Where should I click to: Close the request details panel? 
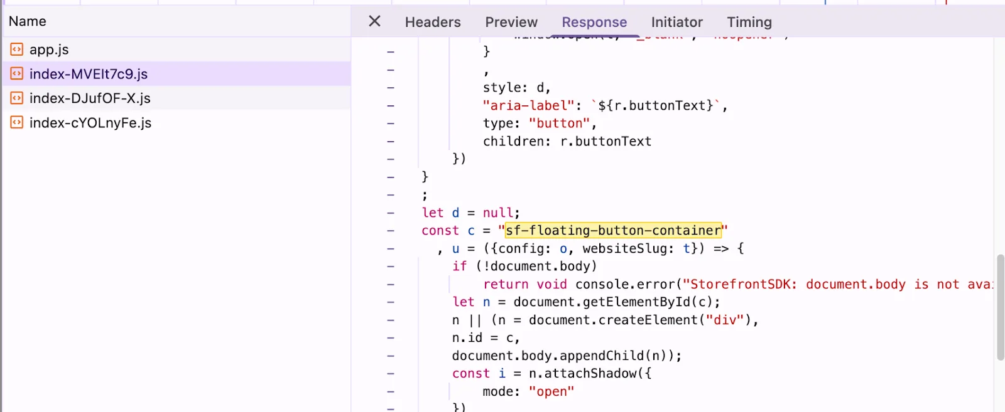point(374,21)
